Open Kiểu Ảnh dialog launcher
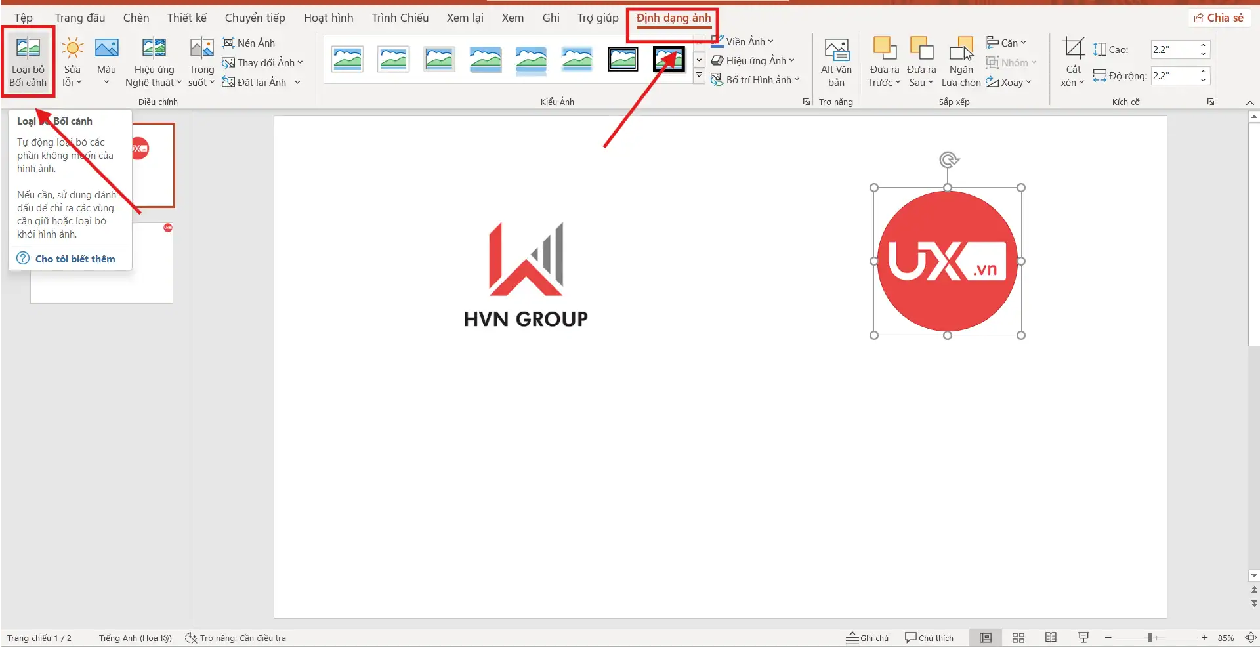The image size is (1260, 647). click(x=807, y=102)
